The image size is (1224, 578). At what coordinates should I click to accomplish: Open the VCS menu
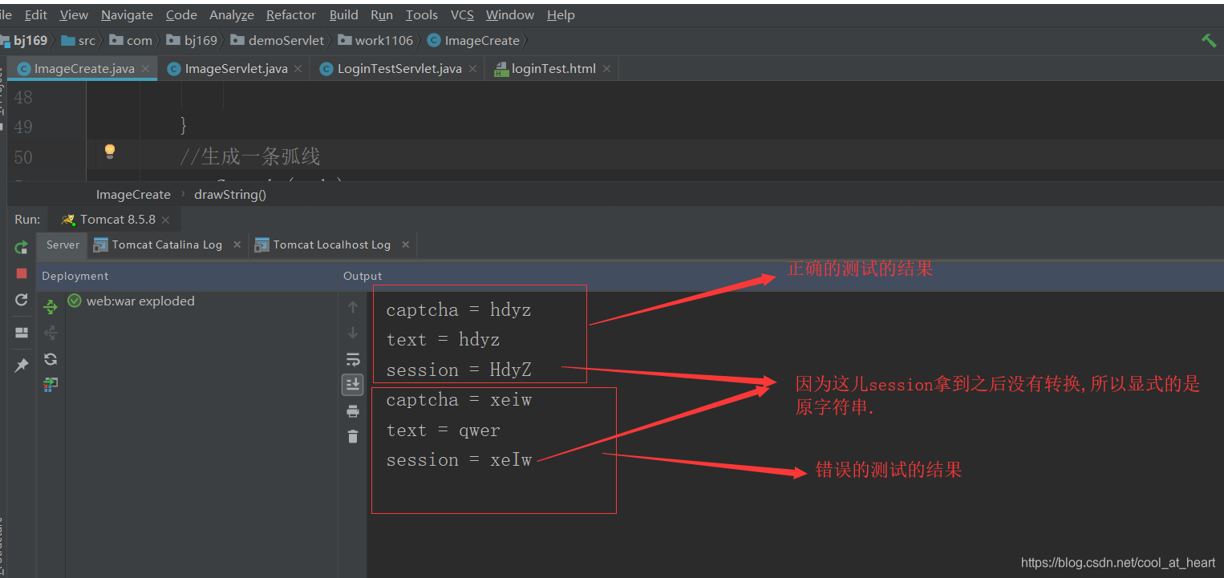(462, 15)
